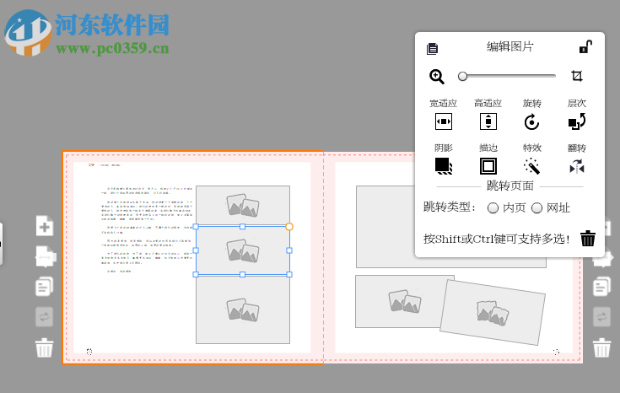This screenshot has height=393, width=620.
Task: Click the left sidebar copy page icon
Action: [44, 286]
